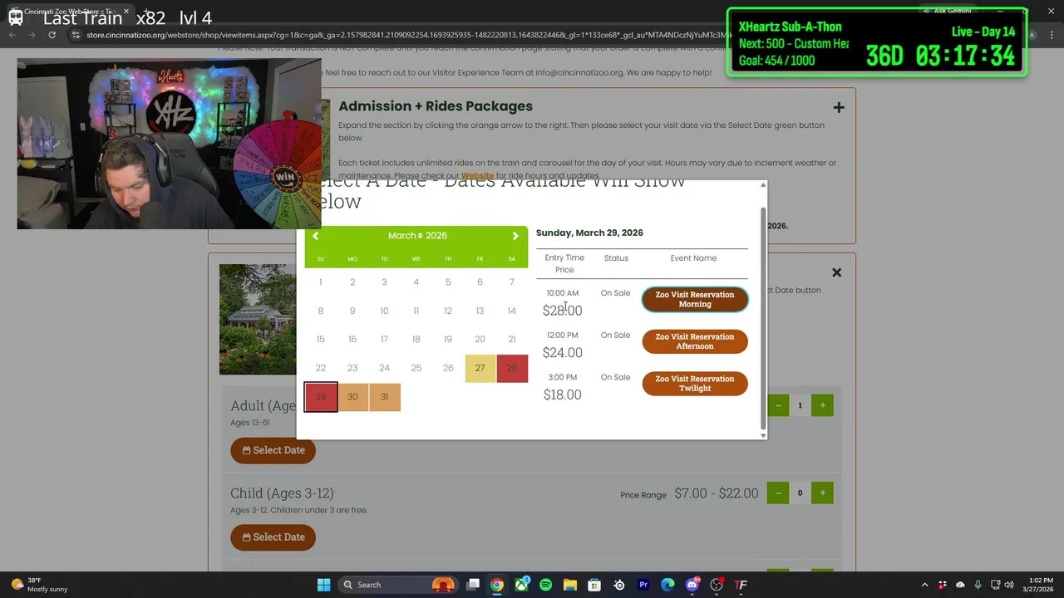Open Spotify from the taskbar
This screenshot has height=598, width=1064.
(545, 585)
